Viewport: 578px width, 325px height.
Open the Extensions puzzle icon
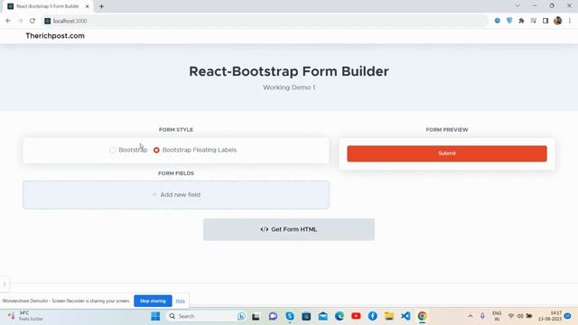pyautogui.click(x=521, y=21)
